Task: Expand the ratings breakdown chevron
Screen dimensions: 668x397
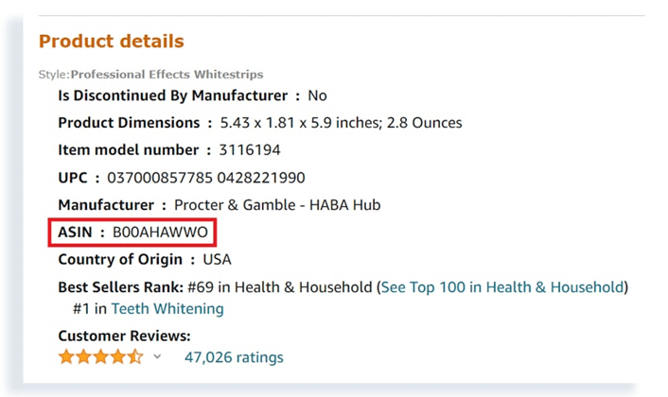Action: pyautogui.click(x=157, y=357)
